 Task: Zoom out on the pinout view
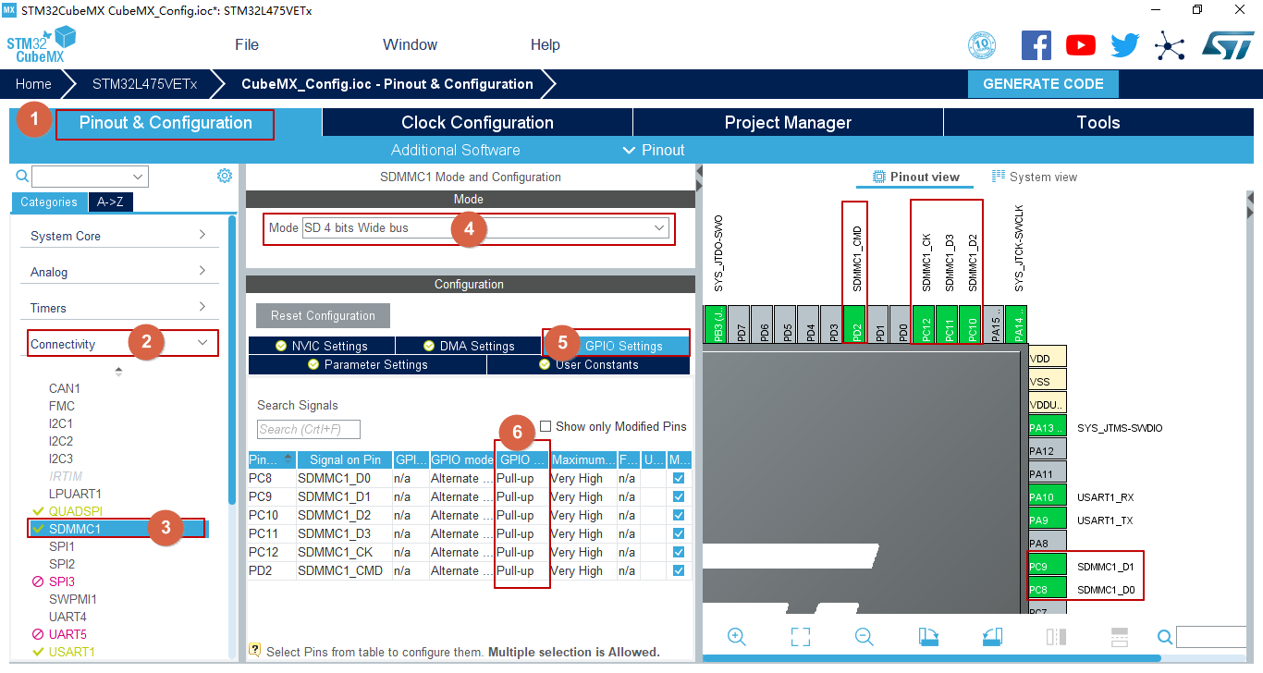(x=864, y=636)
